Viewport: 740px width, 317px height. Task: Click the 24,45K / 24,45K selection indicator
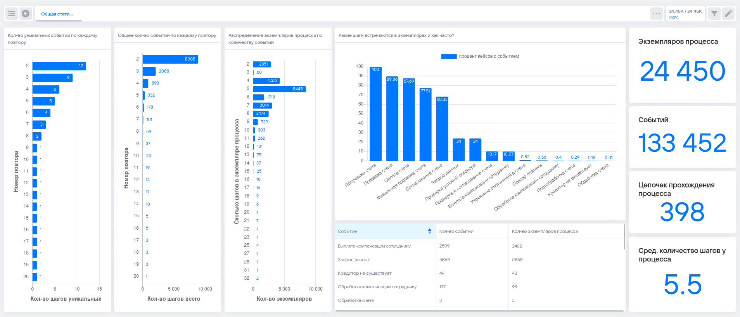point(685,14)
